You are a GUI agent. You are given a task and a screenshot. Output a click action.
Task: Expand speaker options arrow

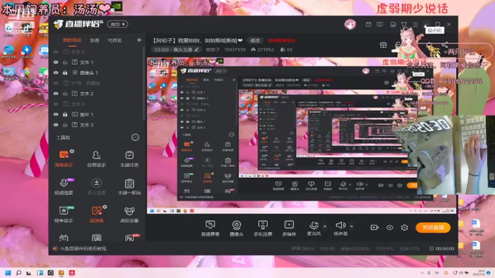351,226
